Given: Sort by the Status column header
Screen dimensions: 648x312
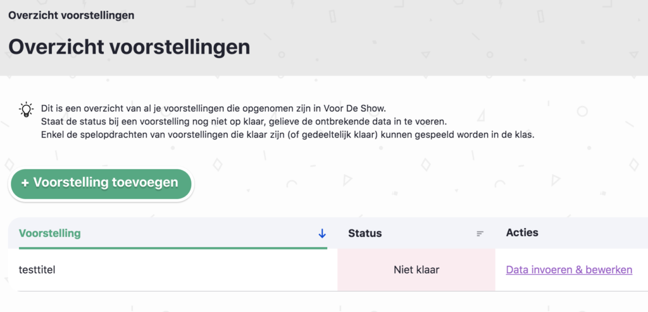Looking at the screenshot, I should point(365,233).
